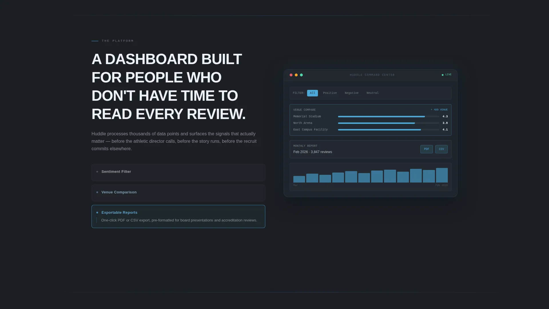The height and width of the screenshot is (309, 549).
Task: Click the 4.3 rating value
Action: pos(445,116)
